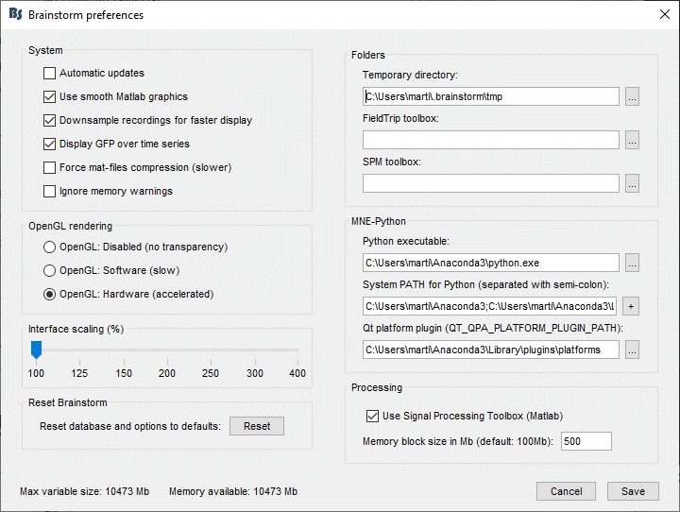
Task: Click the Interface scaling slider handle
Action: 36,350
